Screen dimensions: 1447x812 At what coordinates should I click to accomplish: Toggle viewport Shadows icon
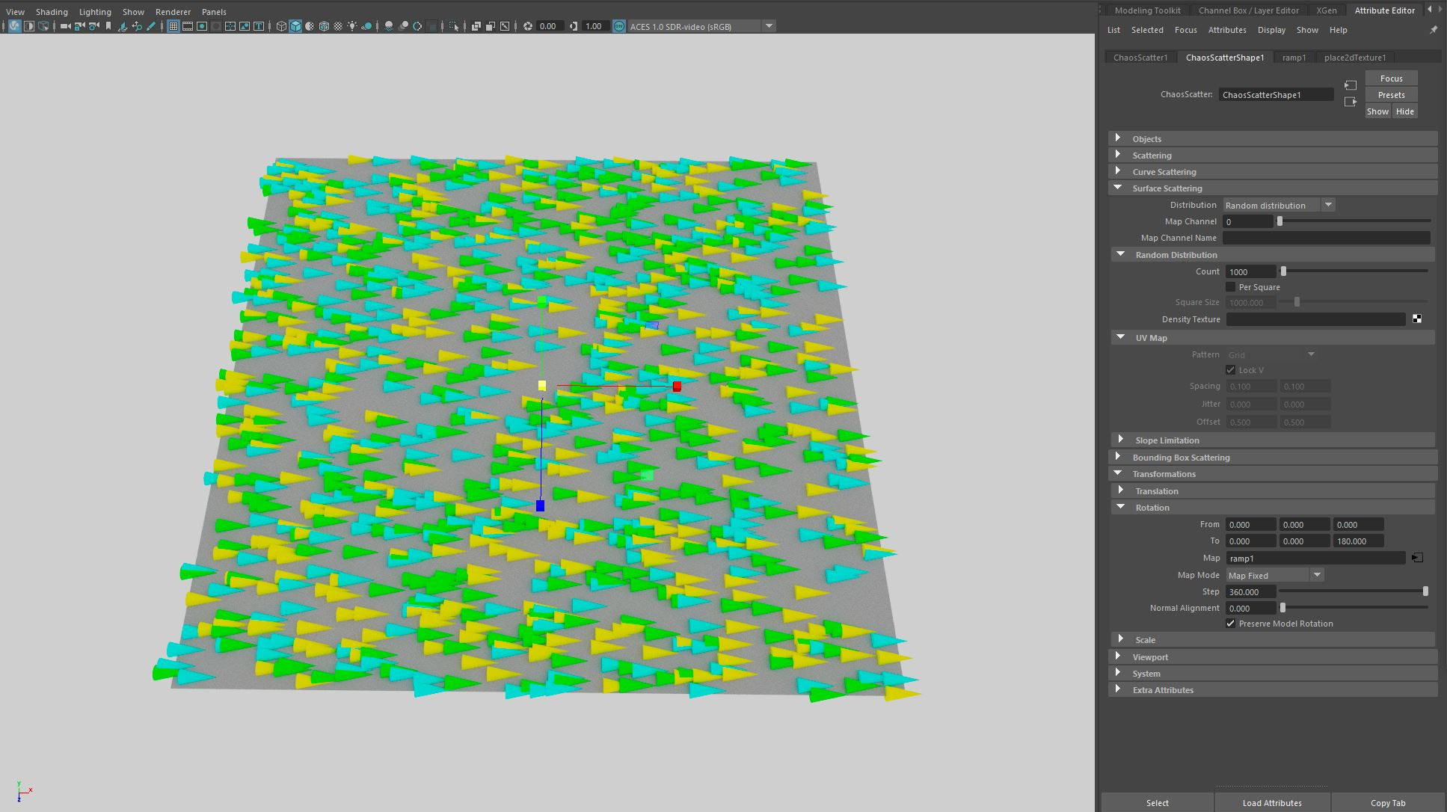tap(366, 26)
